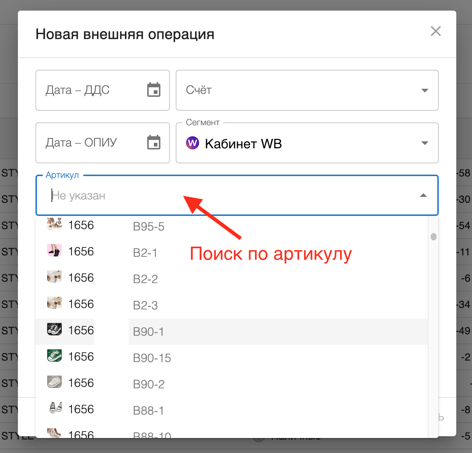Click the Счёт account field label

point(199,90)
